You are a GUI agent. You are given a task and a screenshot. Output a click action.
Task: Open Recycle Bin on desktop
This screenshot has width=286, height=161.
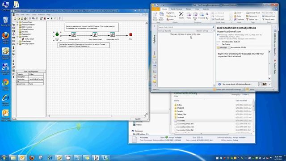[x=5, y=21]
